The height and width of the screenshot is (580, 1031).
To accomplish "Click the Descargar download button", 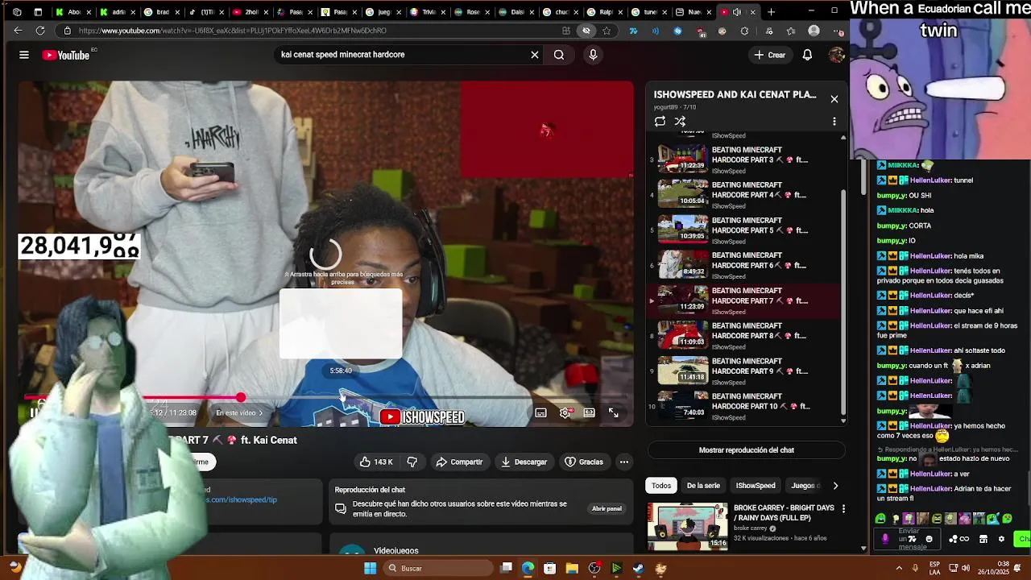I will pyautogui.click(x=524, y=462).
